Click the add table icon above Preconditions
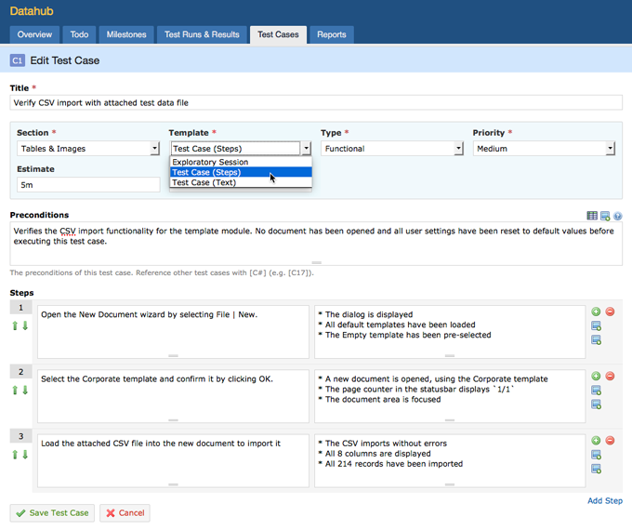The height and width of the screenshot is (530, 632). (x=592, y=216)
